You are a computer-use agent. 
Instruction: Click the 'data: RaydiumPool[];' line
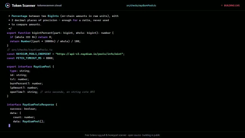click(x=29, y=122)
